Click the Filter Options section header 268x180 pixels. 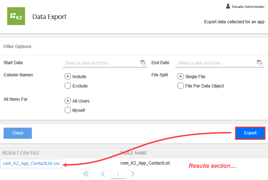pyautogui.click(x=18, y=47)
